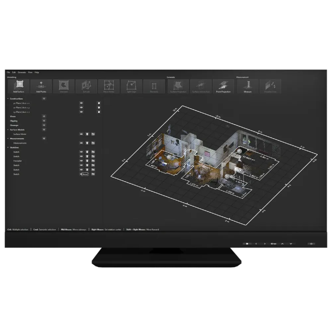Hide the Measurements child item
This screenshot has height=332, width=332.
pos(81,143)
